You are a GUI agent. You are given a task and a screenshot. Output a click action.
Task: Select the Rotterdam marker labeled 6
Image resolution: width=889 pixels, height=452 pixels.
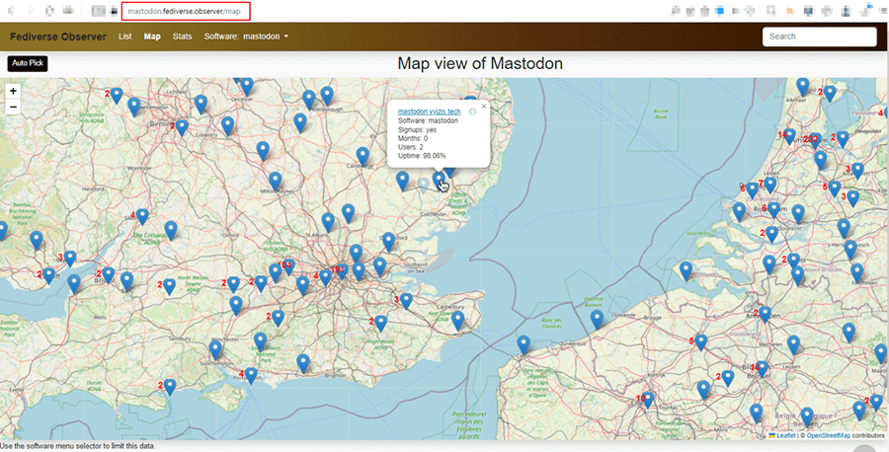773,211
